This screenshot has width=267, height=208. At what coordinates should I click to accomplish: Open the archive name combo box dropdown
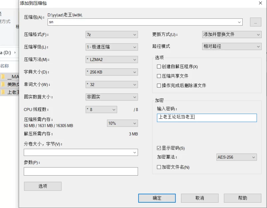click(239, 22)
